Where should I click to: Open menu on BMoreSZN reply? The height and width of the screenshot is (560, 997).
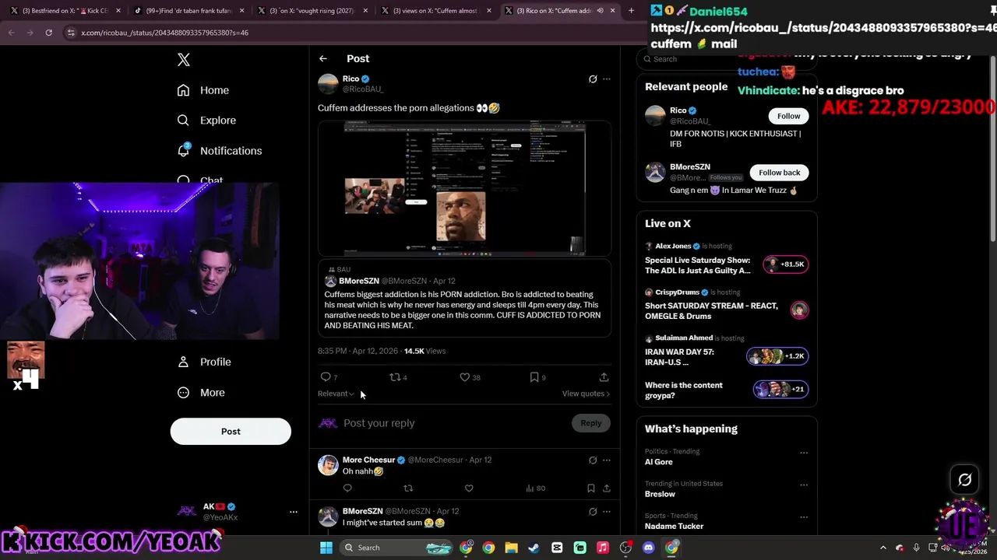tap(607, 511)
